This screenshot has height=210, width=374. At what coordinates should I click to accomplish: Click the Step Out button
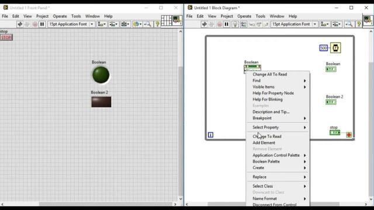click(x=266, y=24)
